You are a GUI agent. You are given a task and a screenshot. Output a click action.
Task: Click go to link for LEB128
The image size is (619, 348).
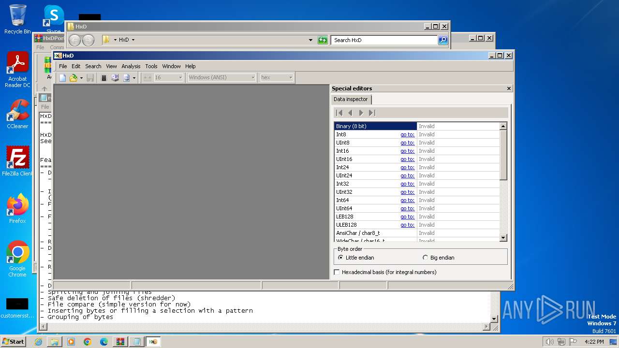407,217
